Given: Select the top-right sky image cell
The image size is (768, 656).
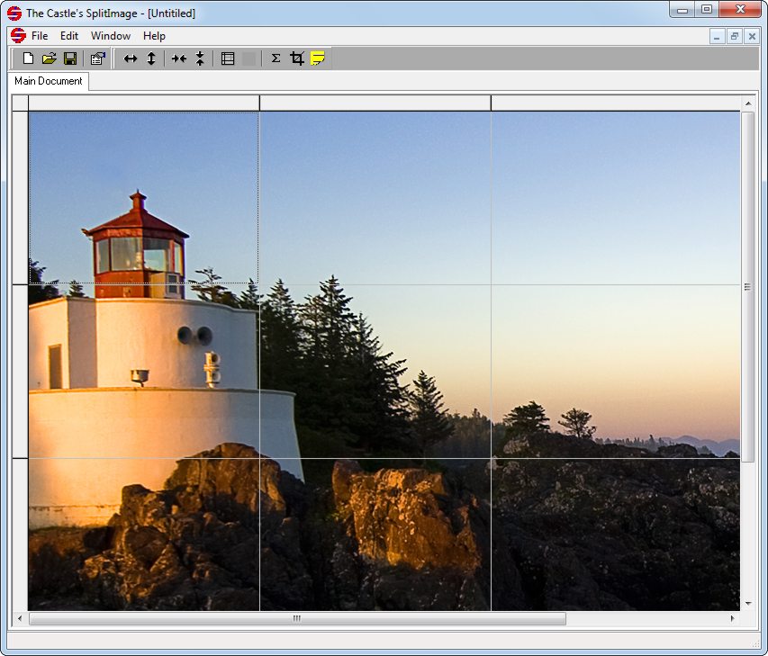Looking at the screenshot, I should [616, 198].
